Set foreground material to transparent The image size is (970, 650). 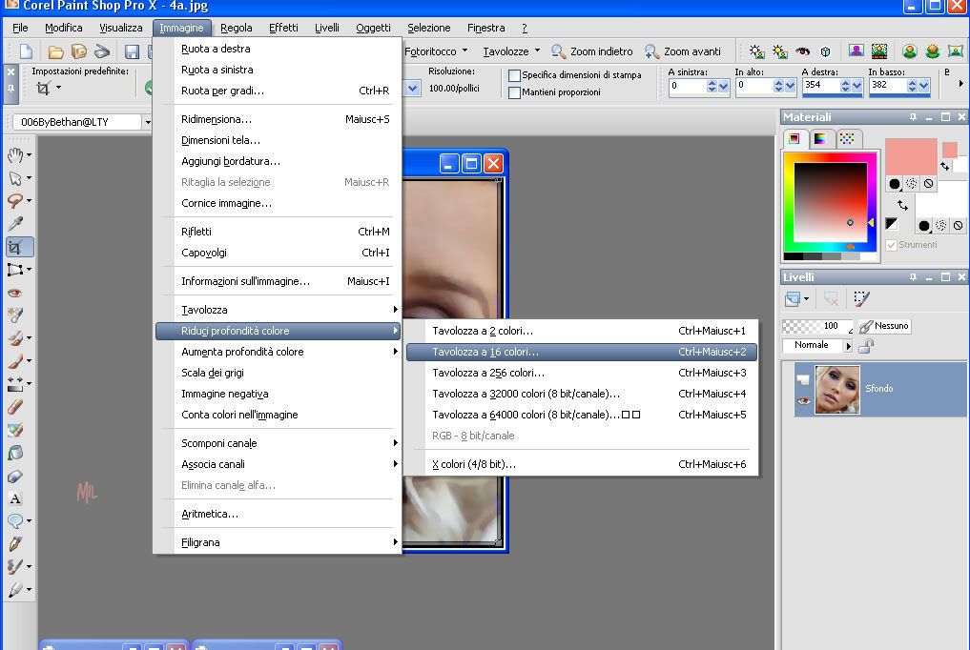click(x=928, y=184)
